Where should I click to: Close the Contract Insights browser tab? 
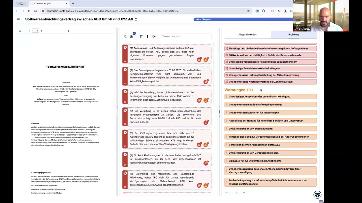pyautogui.click(x=67, y=3)
